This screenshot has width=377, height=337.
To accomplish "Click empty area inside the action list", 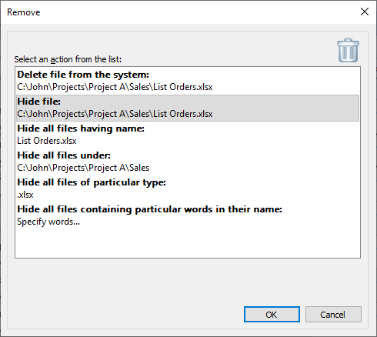I will [x=188, y=242].
